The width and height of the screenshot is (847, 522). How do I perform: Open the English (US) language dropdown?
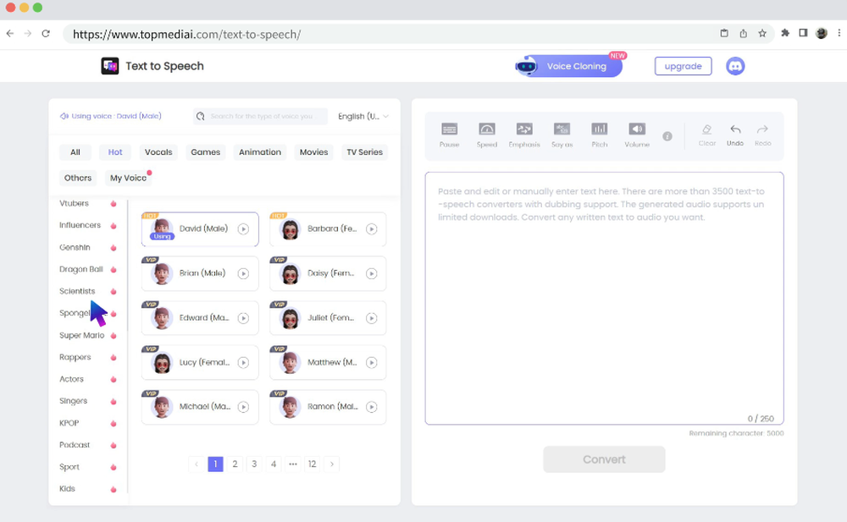click(363, 116)
